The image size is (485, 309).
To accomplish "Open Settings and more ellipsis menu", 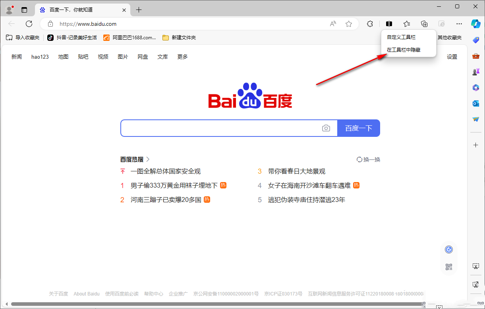I will click(459, 24).
